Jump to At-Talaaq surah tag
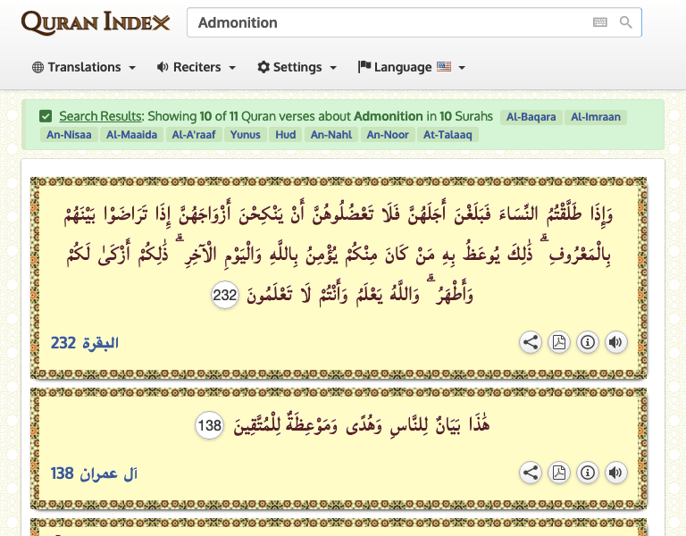The height and width of the screenshot is (536, 686). (x=448, y=135)
